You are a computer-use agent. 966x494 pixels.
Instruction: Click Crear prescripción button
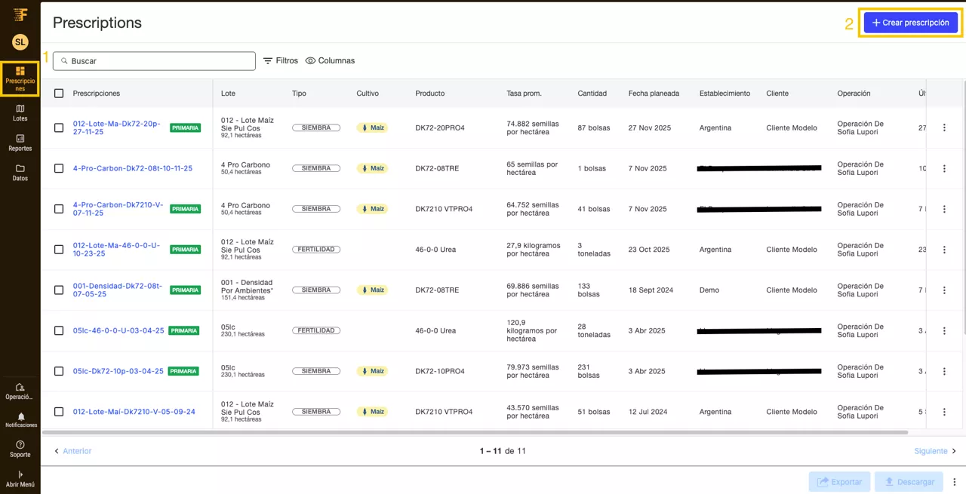point(910,23)
